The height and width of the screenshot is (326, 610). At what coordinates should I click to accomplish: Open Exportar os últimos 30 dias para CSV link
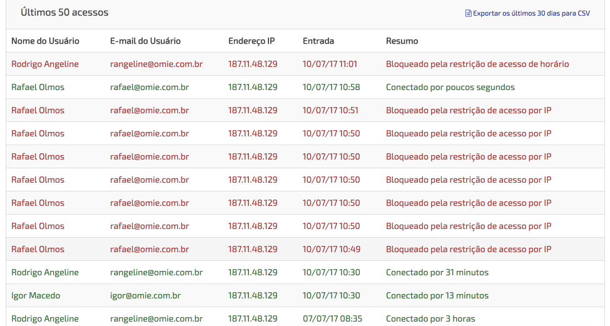527,13
